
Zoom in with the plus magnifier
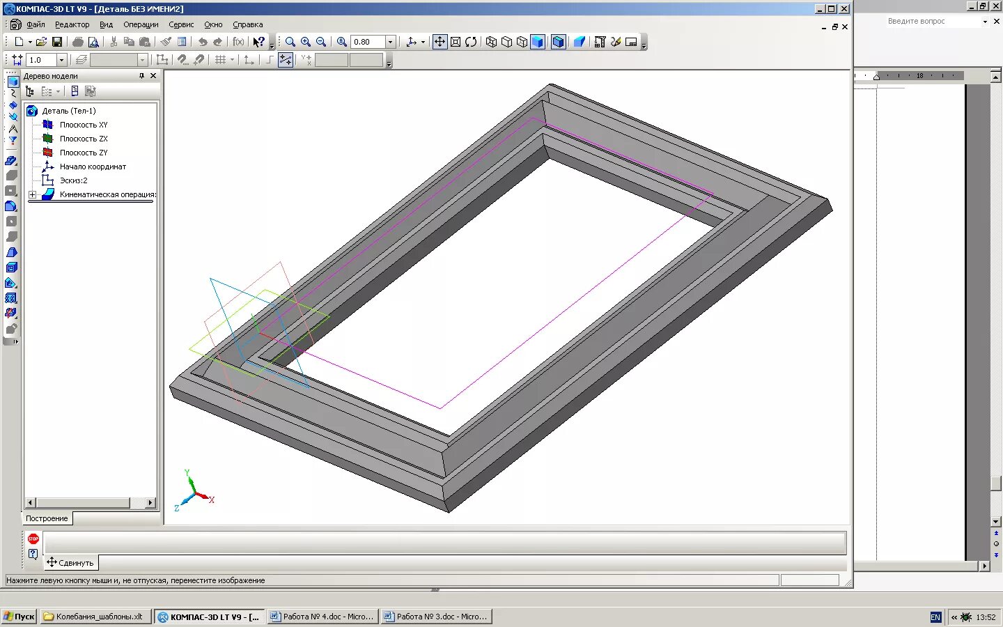306,42
